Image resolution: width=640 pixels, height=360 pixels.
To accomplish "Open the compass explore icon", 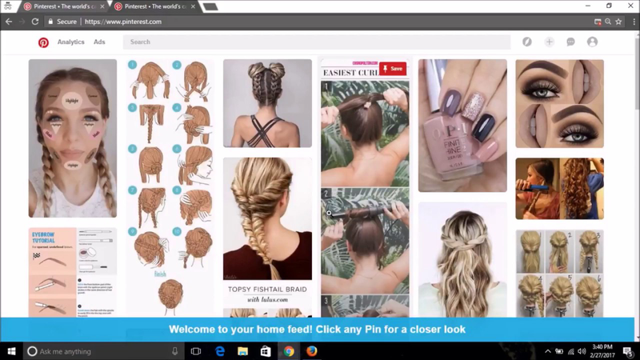I will [x=527, y=42].
